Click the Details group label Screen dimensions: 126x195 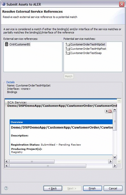pyautogui.click(x=10, y=82)
